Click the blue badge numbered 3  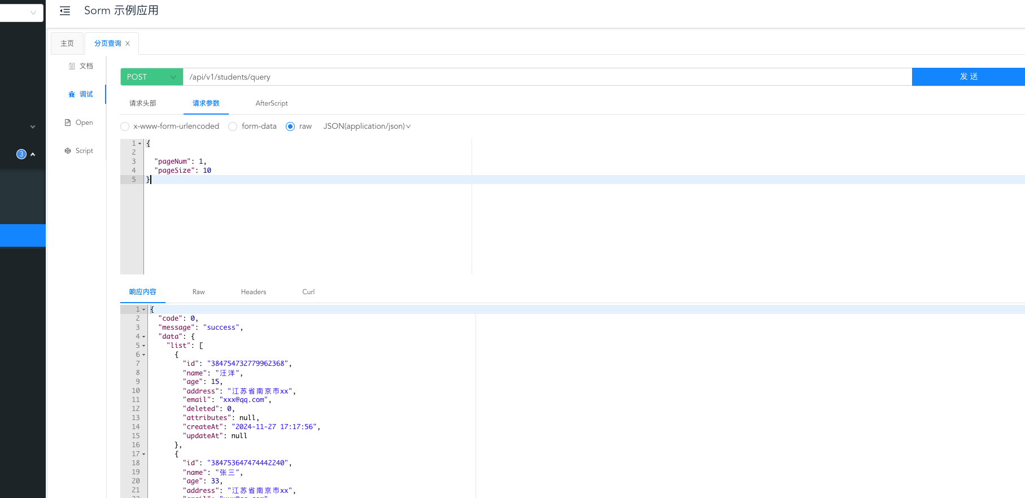click(21, 154)
